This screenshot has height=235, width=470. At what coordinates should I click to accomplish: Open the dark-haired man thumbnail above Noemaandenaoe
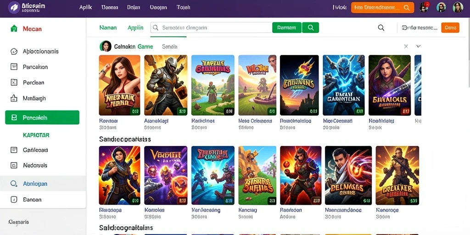click(348, 175)
